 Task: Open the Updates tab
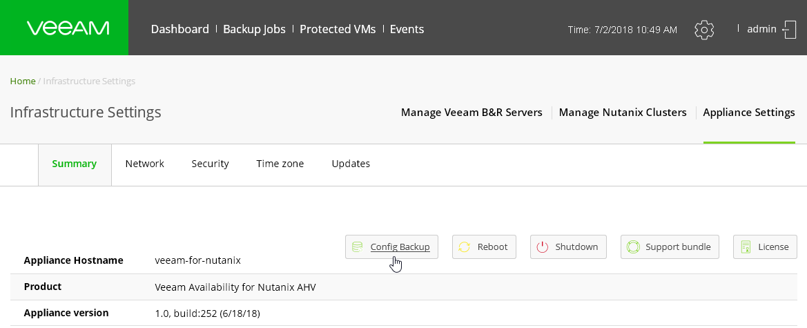pos(351,164)
